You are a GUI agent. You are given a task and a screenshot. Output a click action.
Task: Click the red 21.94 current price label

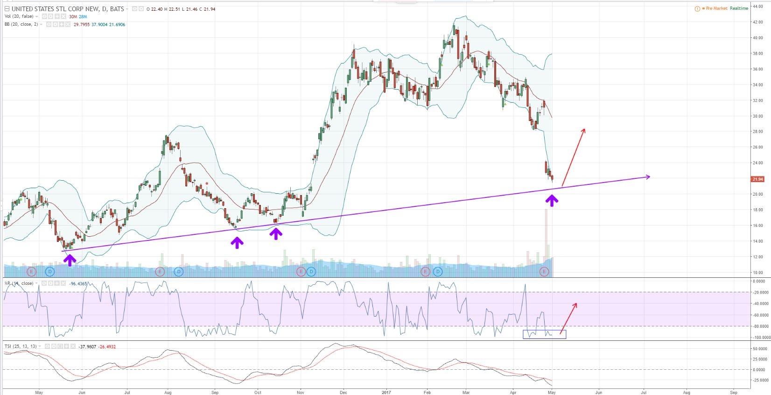tap(757, 179)
